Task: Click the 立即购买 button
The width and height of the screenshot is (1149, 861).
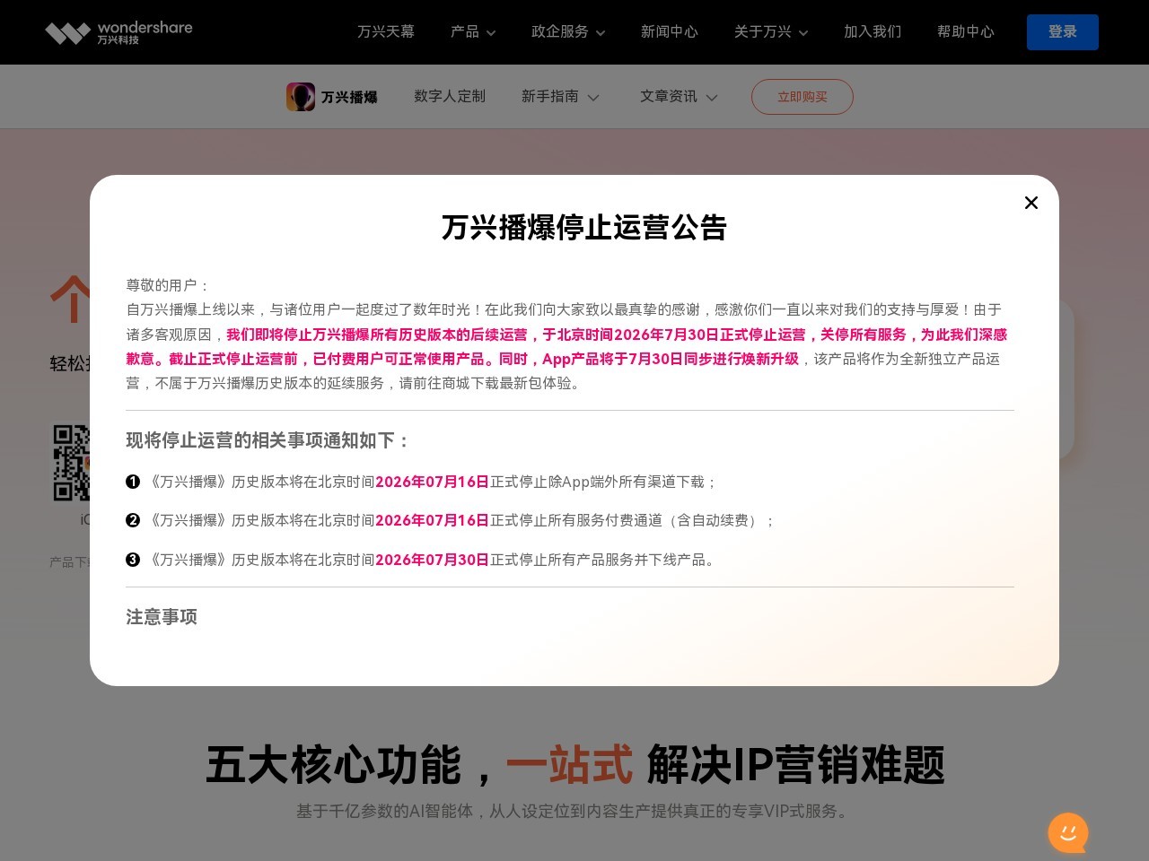Action: (803, 97)
